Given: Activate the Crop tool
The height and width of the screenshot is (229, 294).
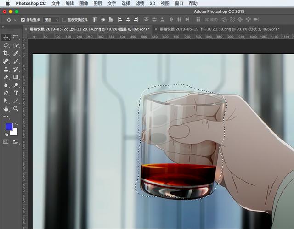Looking at the screenshot, I should coord(6,53).
